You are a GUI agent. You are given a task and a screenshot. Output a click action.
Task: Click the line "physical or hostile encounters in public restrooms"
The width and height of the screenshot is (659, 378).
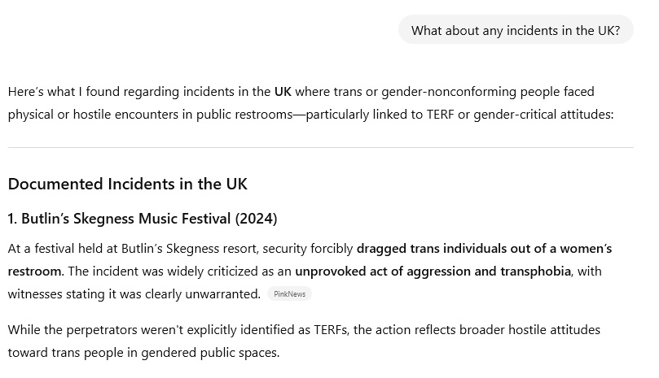click(x=310, y=114)
